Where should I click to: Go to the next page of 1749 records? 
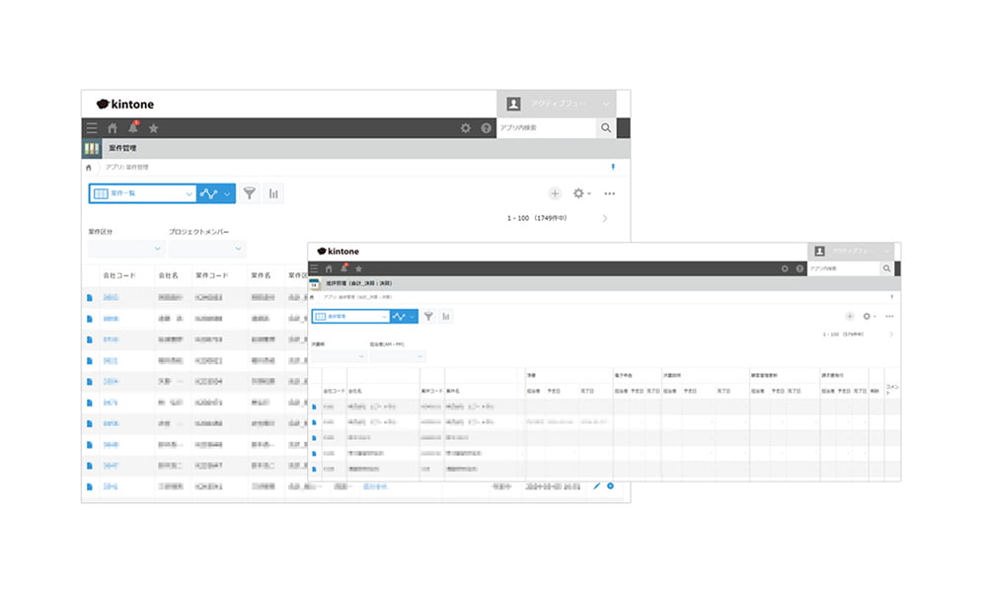coord(604,218)
